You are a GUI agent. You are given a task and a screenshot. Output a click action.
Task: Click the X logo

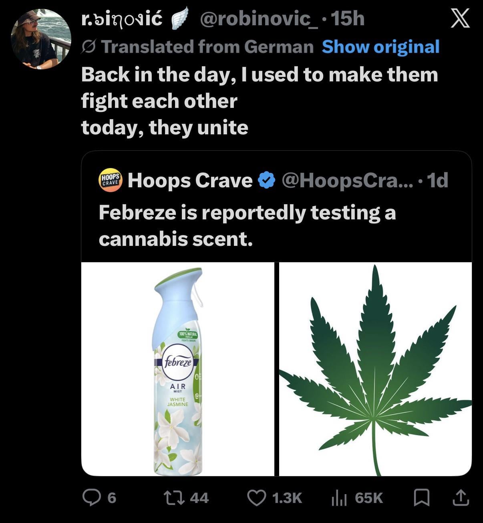(x=460, y=19)
